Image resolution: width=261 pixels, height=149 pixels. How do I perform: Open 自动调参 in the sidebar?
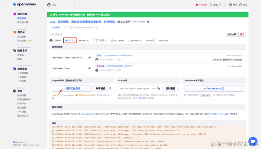(x=22, y=36)
